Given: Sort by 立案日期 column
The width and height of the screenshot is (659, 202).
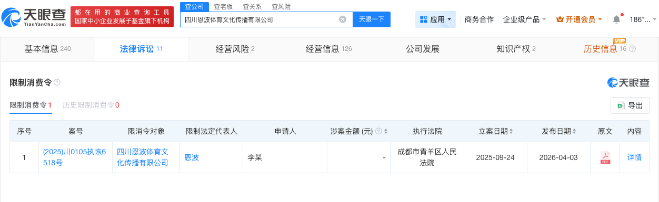Looking at the screenshot, I should click(x=511, y=131).
